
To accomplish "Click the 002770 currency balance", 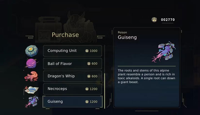I will (x=168, y=20).
